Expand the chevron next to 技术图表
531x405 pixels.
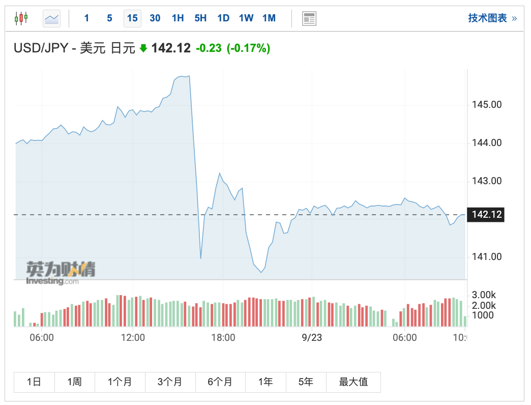click(x=514, y=18)
